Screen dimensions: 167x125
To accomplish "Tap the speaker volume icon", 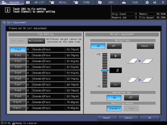I will click(155, 2).
